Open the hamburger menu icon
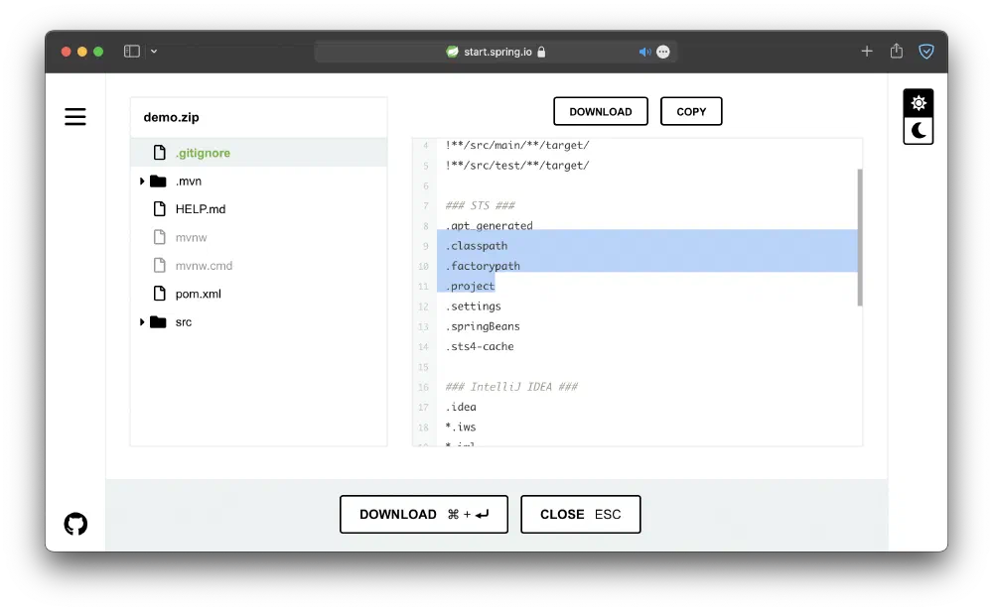 (75, 117)
